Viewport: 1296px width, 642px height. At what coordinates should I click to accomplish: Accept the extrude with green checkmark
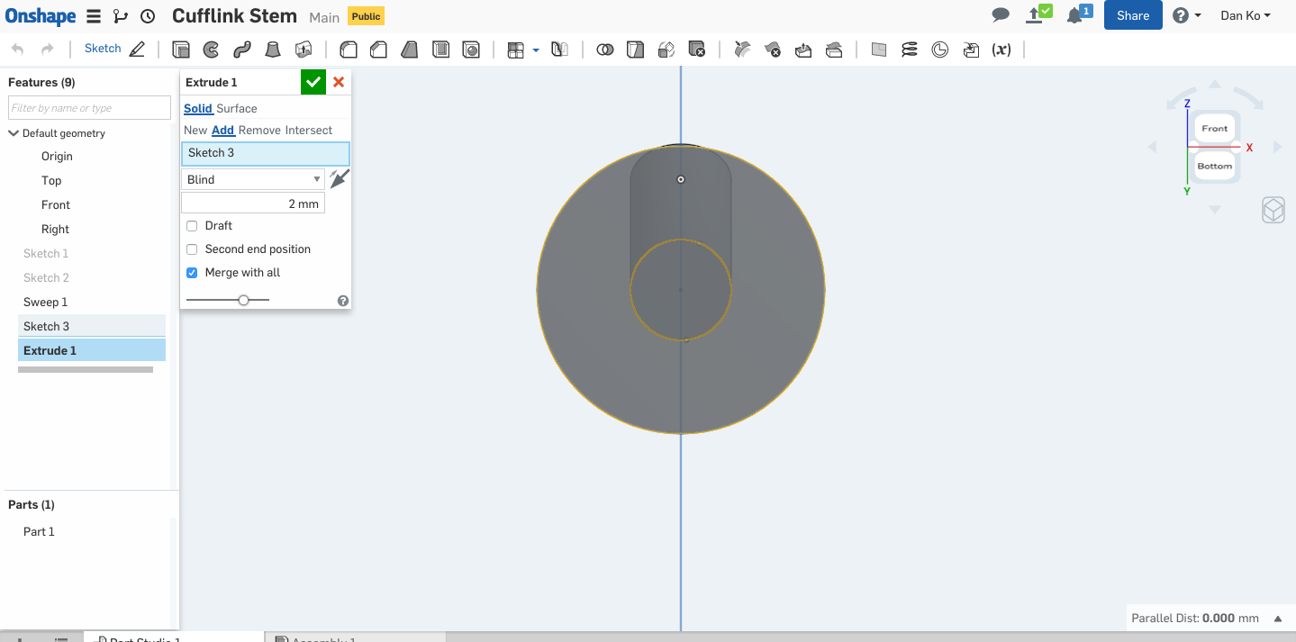point(313,82)
